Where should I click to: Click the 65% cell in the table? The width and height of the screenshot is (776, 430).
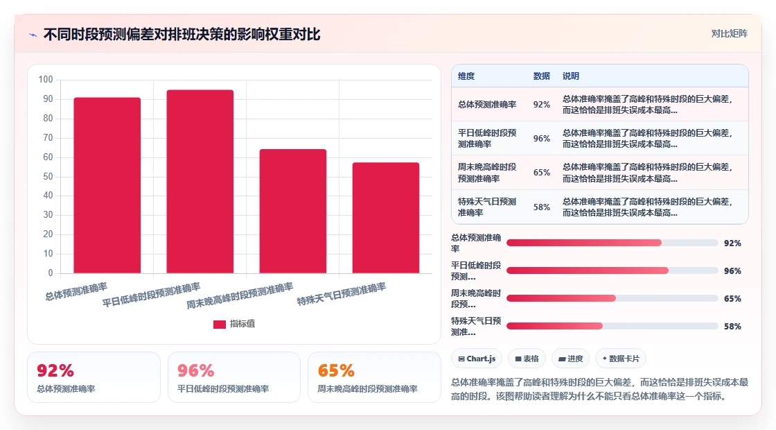pyautogui.click(x=541, y=173)
